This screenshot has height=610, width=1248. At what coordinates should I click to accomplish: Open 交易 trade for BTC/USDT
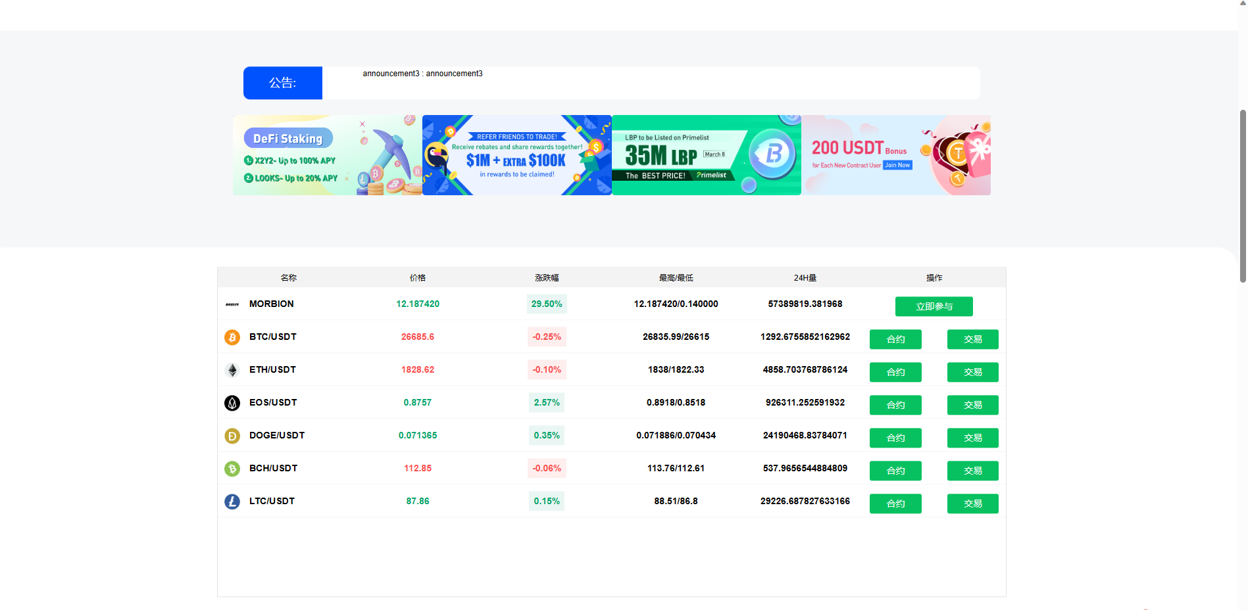click(x=973, y=339)
